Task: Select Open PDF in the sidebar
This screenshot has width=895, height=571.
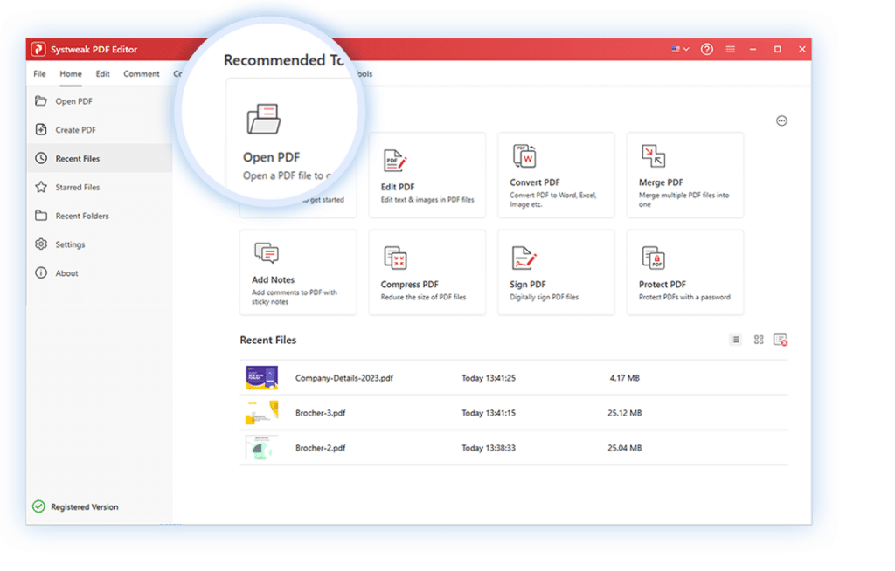Action: tap(100, 101)
